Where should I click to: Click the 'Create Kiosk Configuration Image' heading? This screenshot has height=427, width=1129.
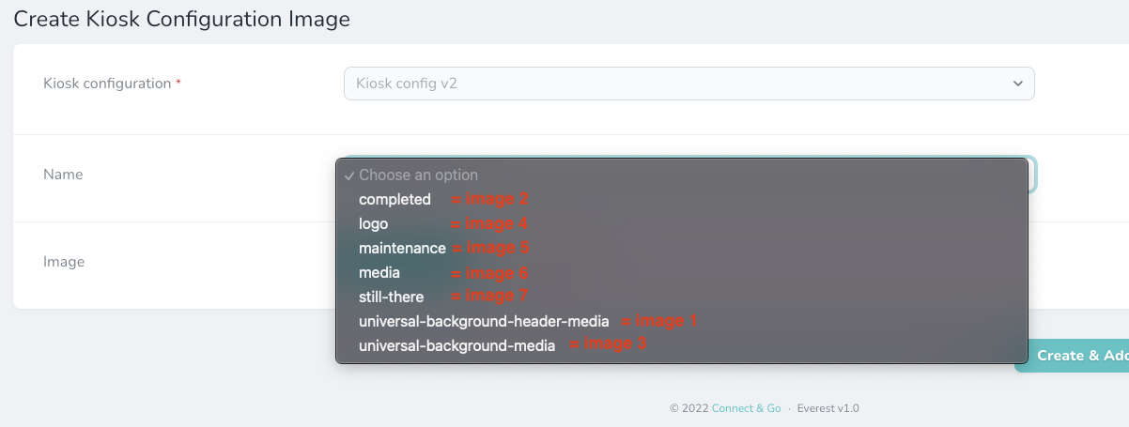pos(181,19)
